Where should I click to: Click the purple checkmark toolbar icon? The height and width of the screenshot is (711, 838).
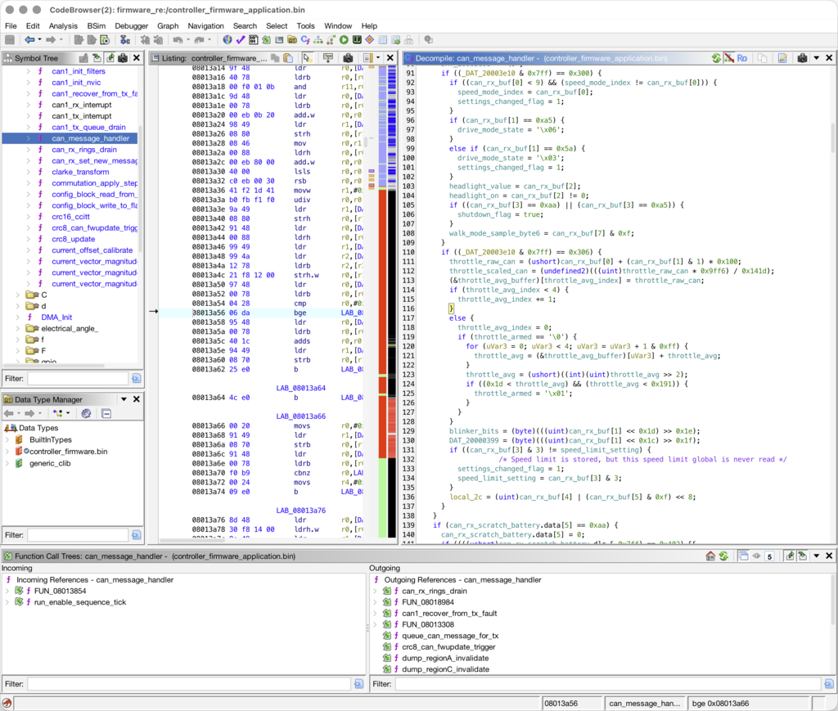click(x=241, y=40)
